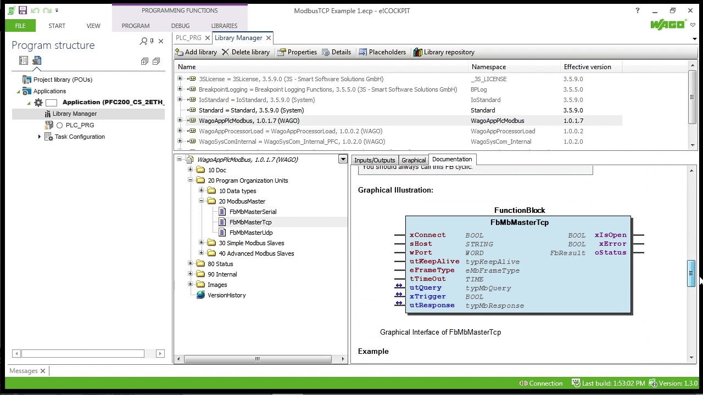
Task: Collapse 20 Program Organization Units folder
Action: point(191,180)
